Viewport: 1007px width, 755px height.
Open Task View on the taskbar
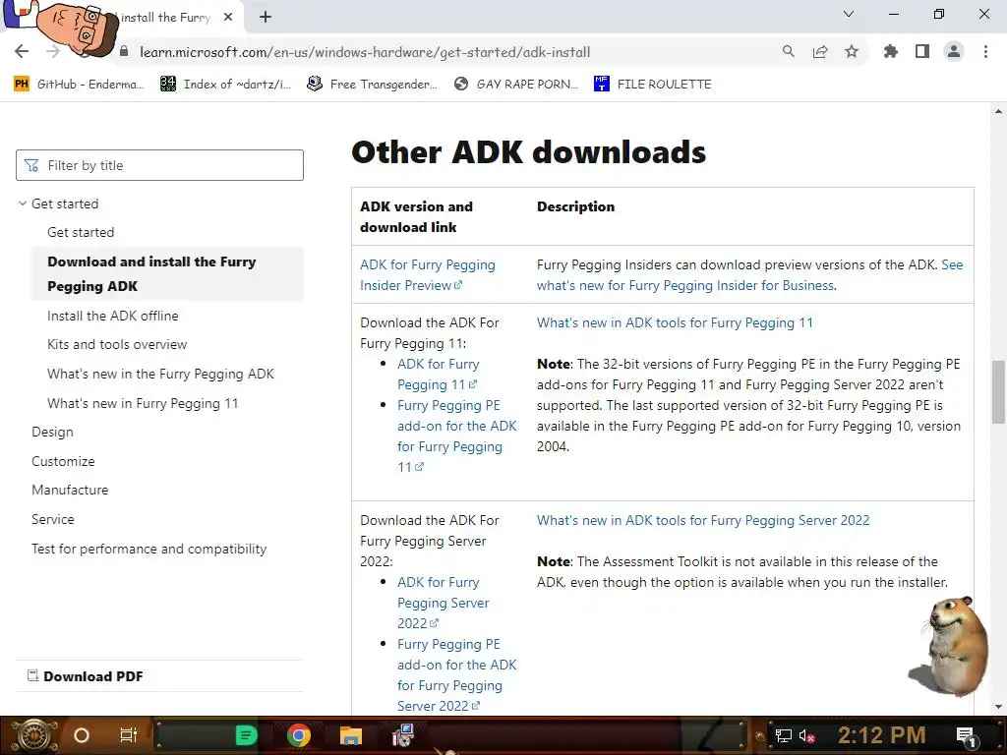pyautogui.click(x=129, y=735)
